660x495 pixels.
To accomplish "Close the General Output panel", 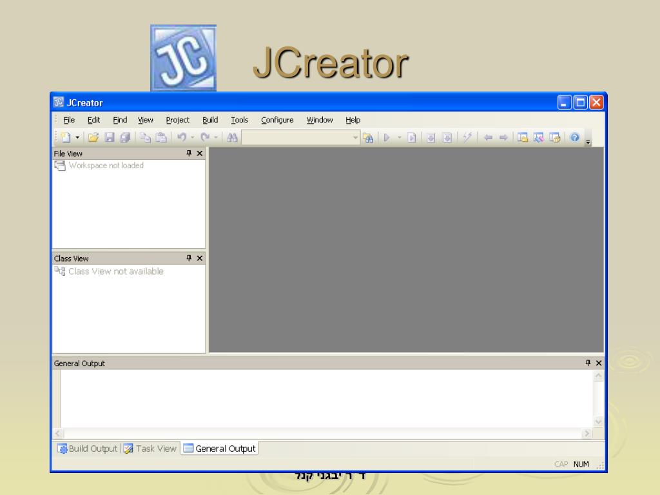I will [x=599, y=363].
